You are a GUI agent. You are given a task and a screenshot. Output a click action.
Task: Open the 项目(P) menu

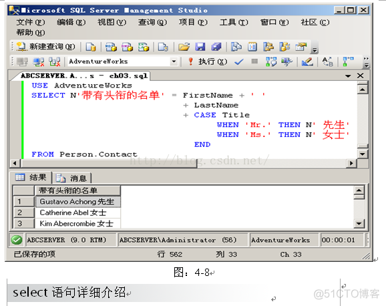tap(193, 23)
